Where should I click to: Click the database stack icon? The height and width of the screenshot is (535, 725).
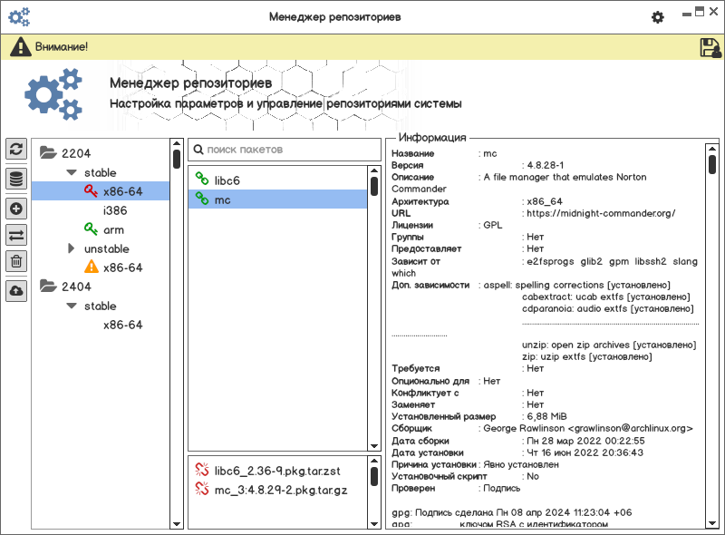pos(16,179)
